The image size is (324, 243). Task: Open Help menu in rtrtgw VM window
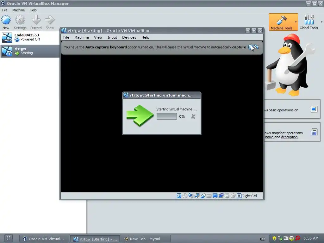145,37
